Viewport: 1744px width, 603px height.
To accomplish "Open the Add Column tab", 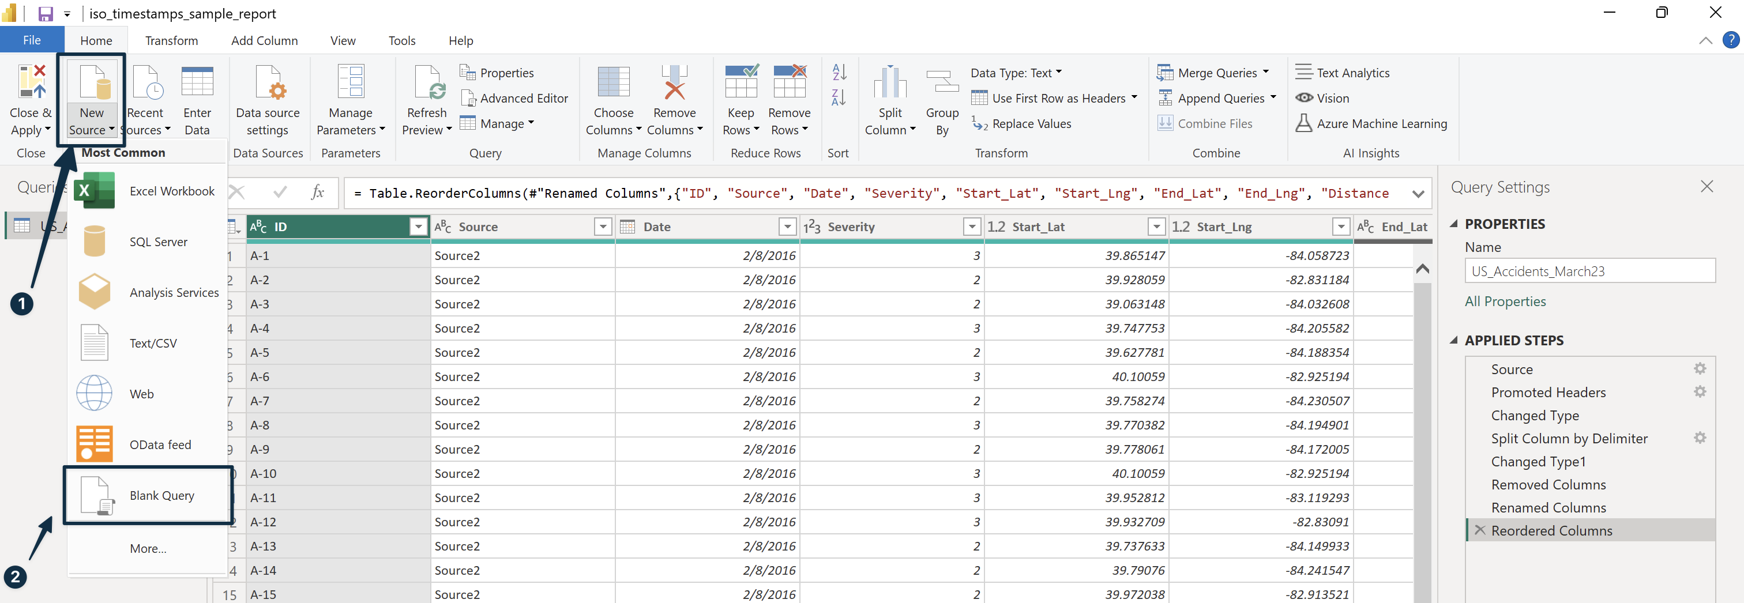I will coord(264,40).
